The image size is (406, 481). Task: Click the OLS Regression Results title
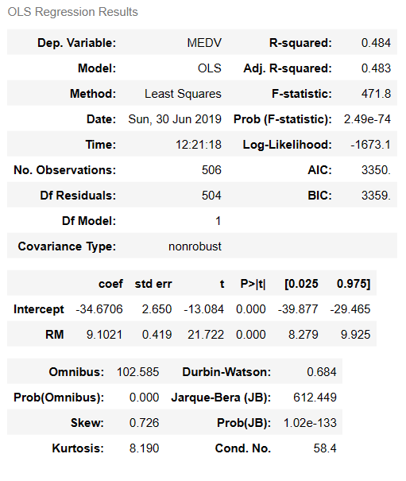72,12
